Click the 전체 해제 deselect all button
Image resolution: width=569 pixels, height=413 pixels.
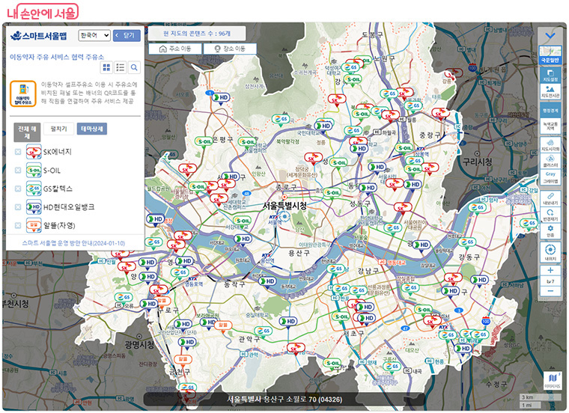pyautogui.click(x=27, y=132)
